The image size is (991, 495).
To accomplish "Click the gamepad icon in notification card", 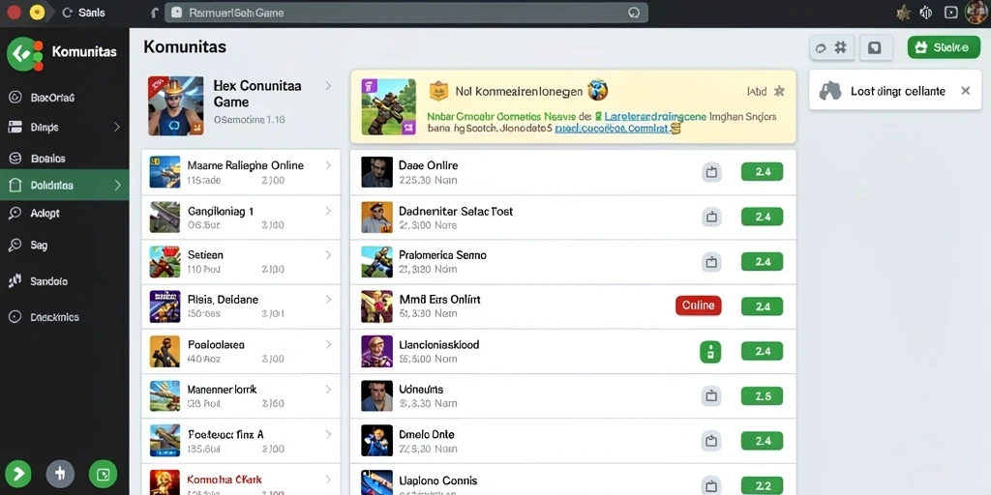I will (x=830, y=91).
